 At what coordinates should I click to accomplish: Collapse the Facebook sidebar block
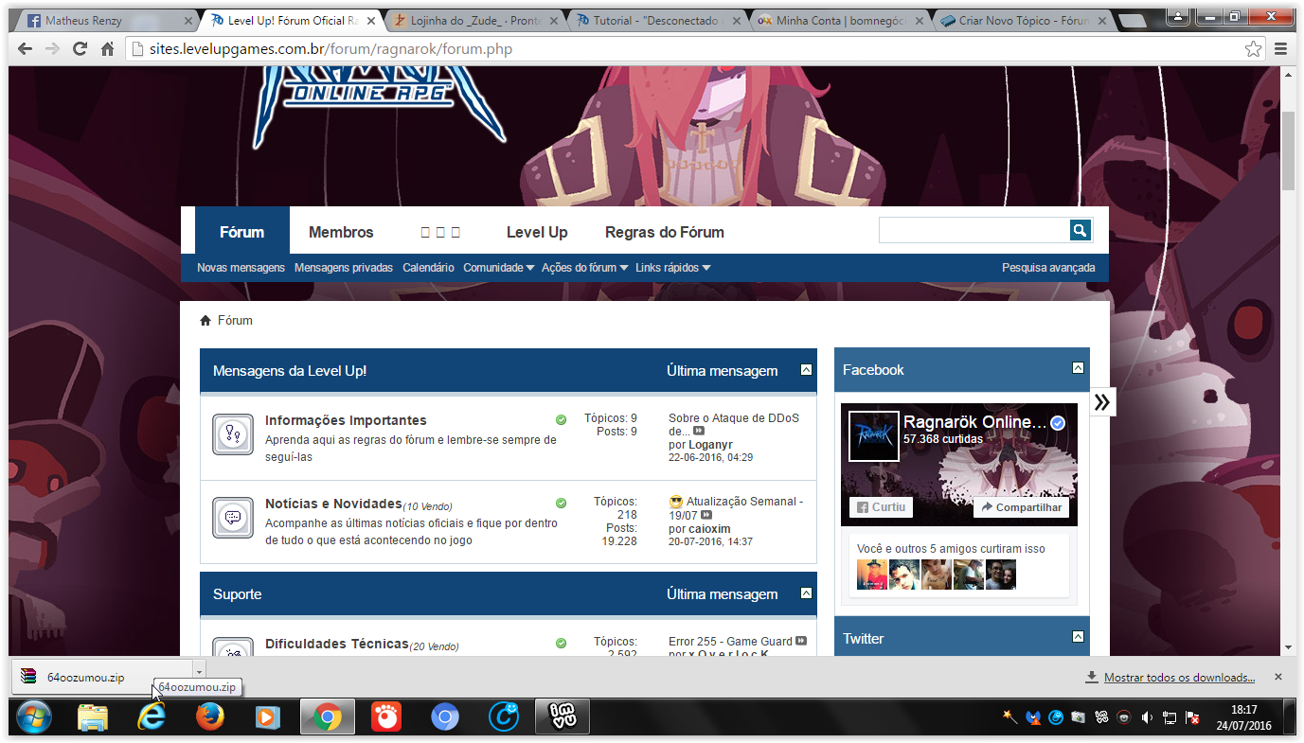[x=1078, y=368]
